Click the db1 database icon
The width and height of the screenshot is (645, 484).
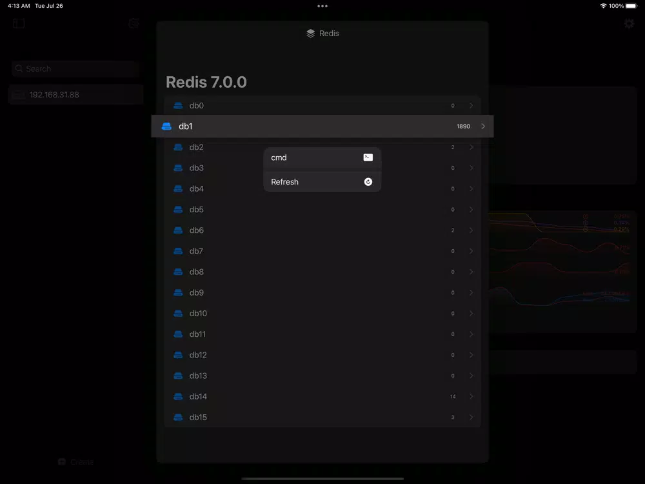166,126
